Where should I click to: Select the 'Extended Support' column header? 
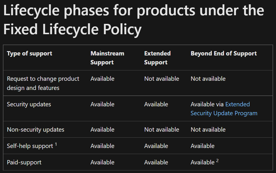157,58
